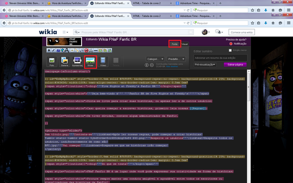Screen dimensions: 293x183
Task: Click the Creative Commons attribution person icon
Action: (146, 65)
